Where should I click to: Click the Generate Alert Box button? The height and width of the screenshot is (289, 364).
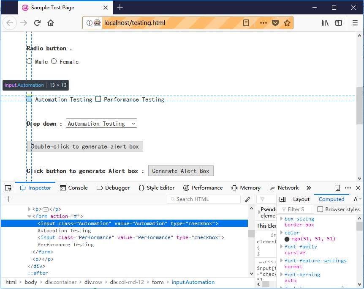pos(181,171)
